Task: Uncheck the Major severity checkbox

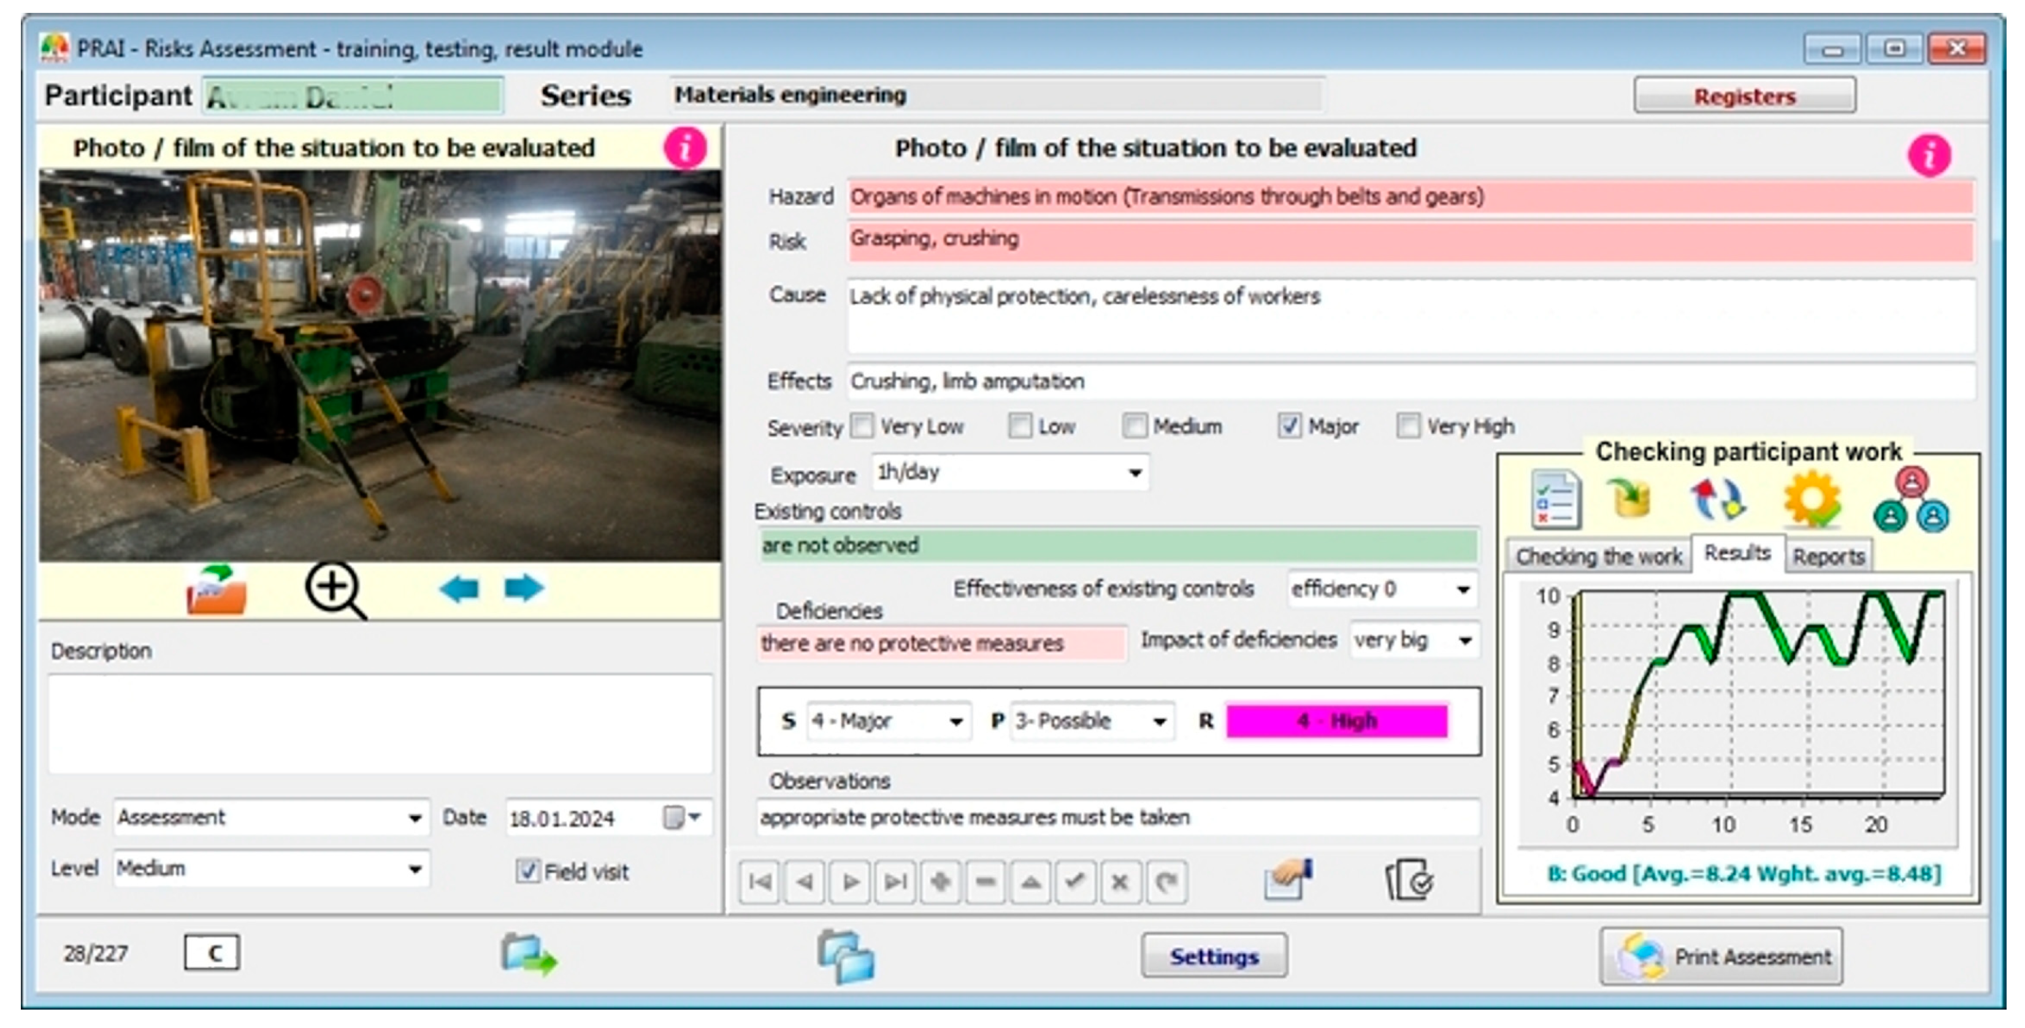Action: point(1289,426)
